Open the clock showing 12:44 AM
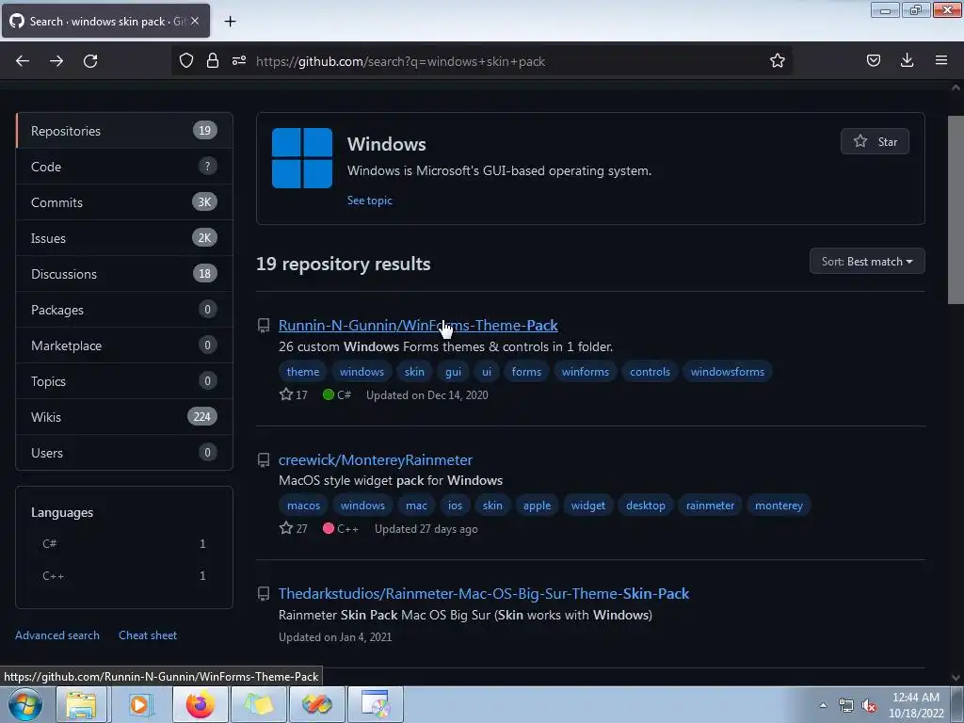The height and width of the screenshot is (723, 964). pos(916,705)
